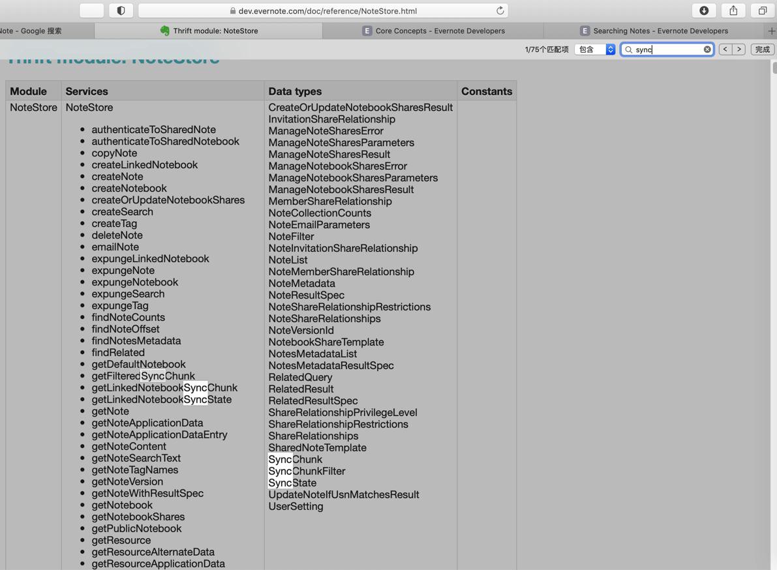Open the 包含 match mode dropdown
Screen dimensions: 777x570
(594, 49)
